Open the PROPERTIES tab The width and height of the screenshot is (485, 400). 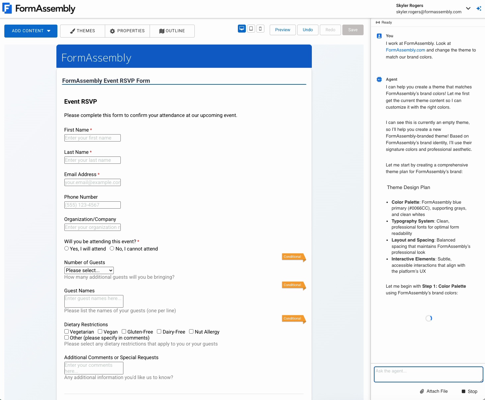(127, 31)
